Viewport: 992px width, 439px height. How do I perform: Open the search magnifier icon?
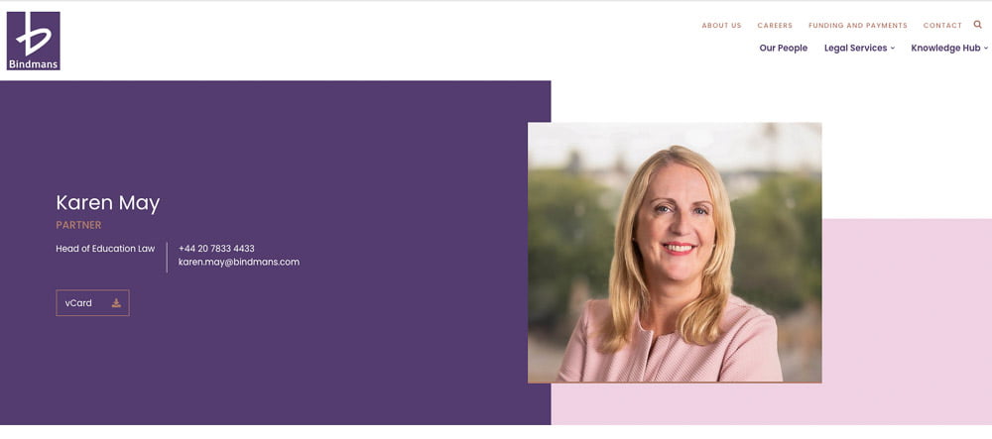pos(977,25)
